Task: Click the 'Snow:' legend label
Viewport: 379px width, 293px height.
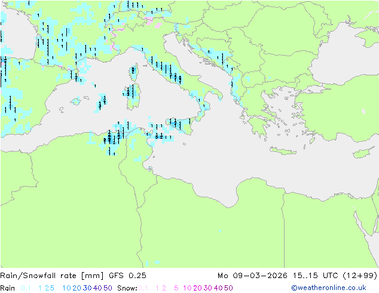Action: [127, 288]
